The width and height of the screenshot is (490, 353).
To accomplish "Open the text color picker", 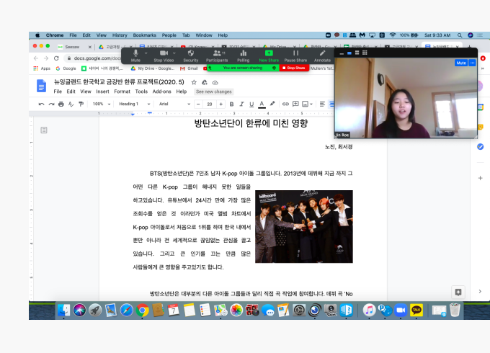I will click(262, 104).
